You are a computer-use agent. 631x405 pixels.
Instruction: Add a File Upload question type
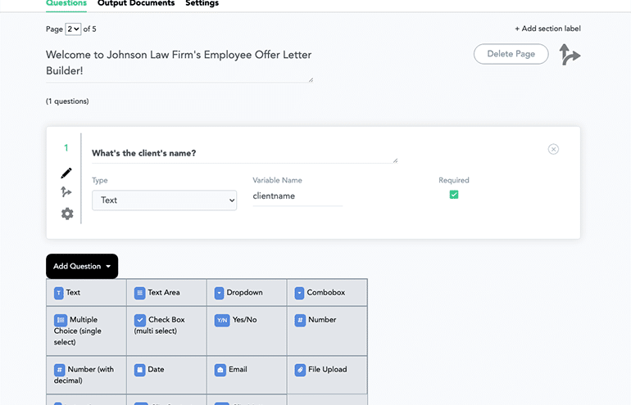326,370
